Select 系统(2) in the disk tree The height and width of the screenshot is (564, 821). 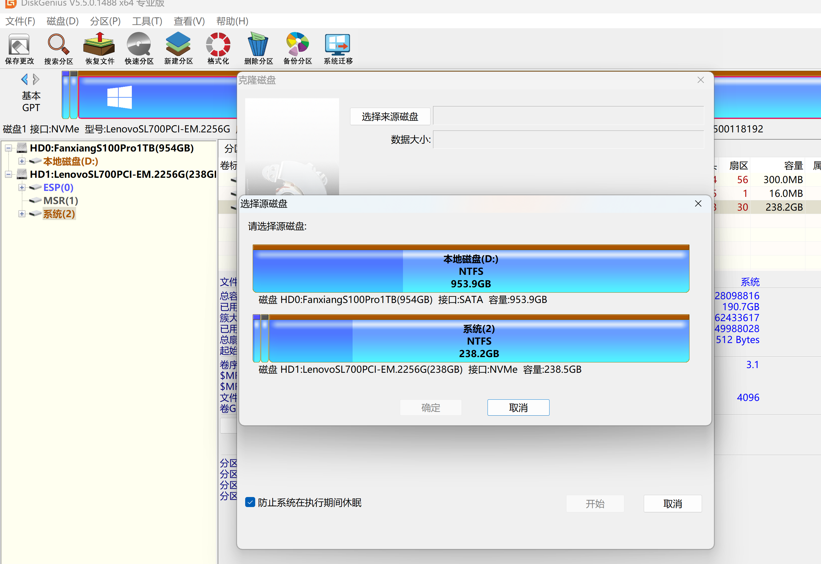click(x=59, y=214)
